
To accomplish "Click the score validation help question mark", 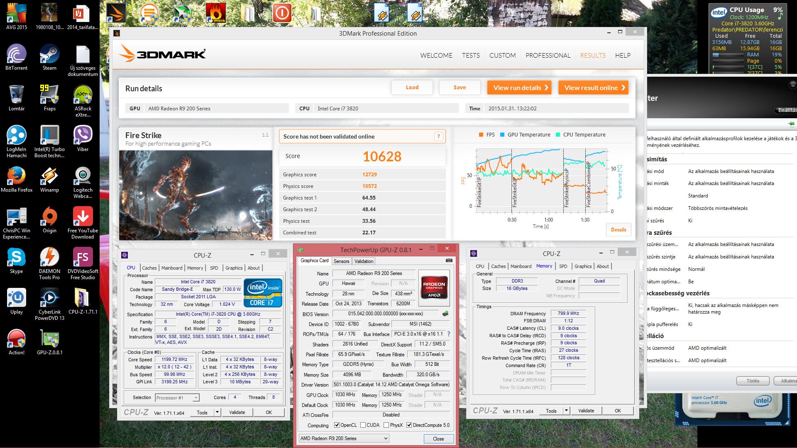I will (x=438, y=136).
